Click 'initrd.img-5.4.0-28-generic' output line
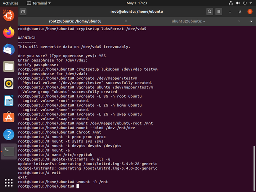Viewport: 256px width, 192px height. coord(88,164)
